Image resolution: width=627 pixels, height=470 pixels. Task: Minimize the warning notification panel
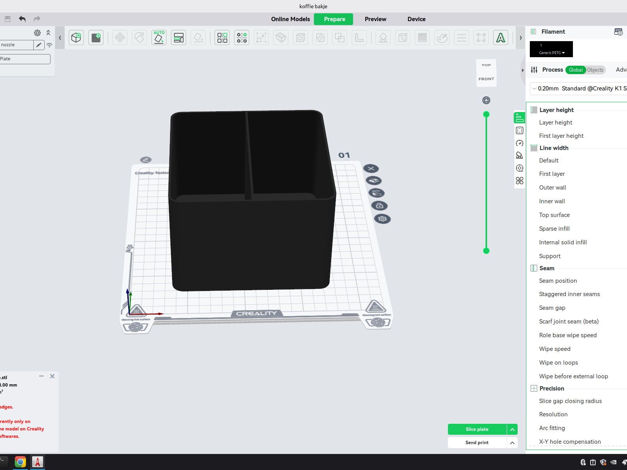click(41, 376)
